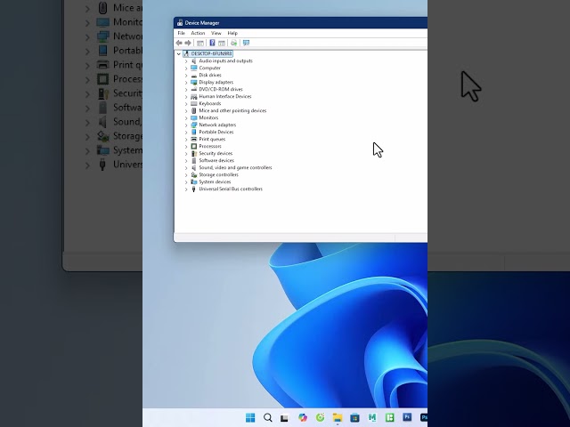The width and height of the screenshot is (570, 427).
Task: Expand the DVD/CD-ROM drives chevron
Action: tap(186, 89)
